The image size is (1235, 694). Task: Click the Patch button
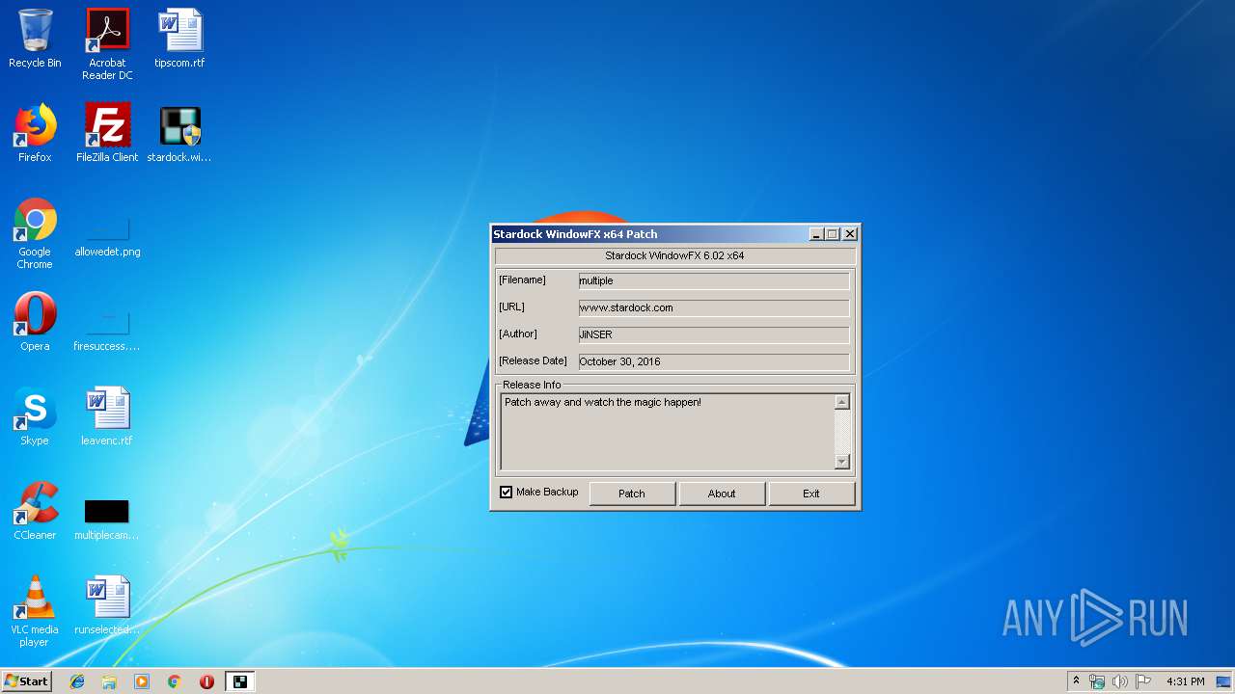(x=632, y=494)
